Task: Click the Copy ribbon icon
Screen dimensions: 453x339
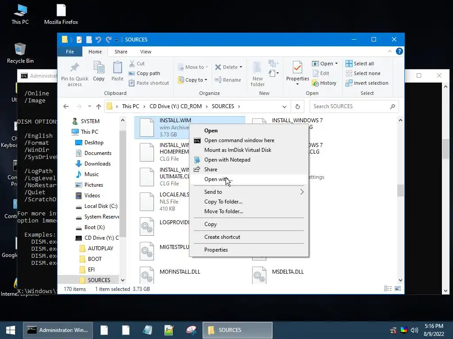Action: point(99,68)
